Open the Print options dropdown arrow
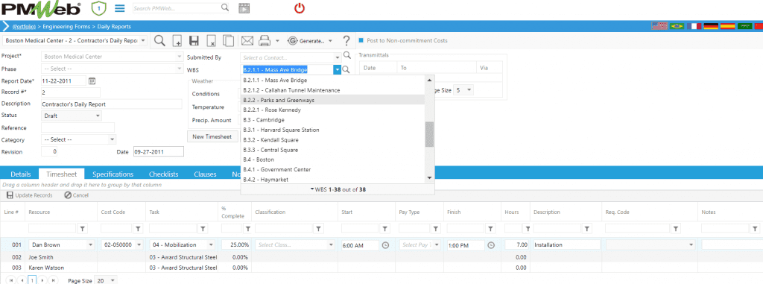Screen dimensions: 763x284 point(277,41)
